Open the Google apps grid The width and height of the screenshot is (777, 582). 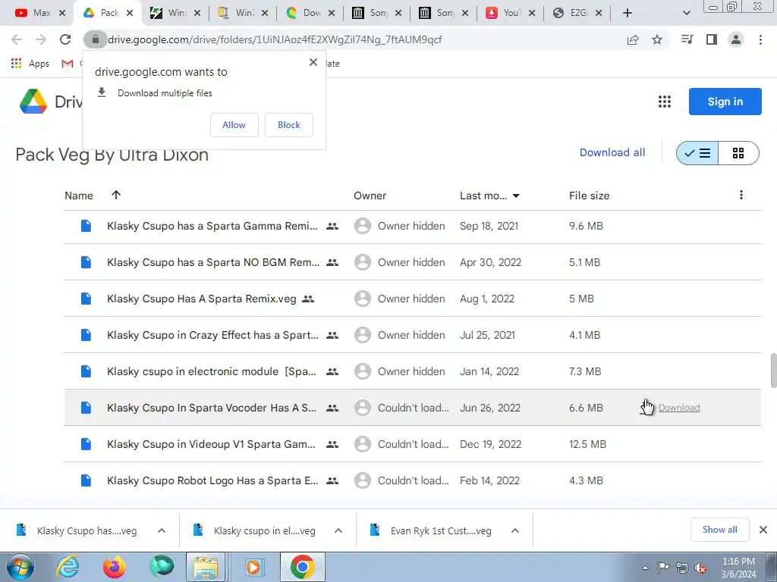pyautogui.click(x=665, y=102)
